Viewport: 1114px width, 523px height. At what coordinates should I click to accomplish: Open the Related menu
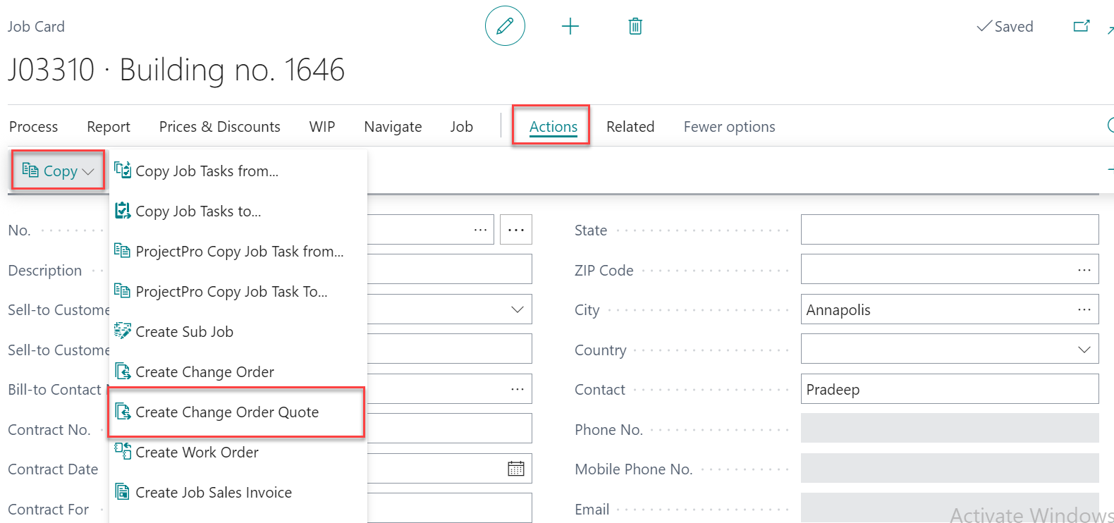coord(630,126)
